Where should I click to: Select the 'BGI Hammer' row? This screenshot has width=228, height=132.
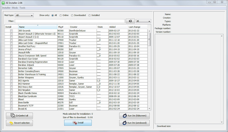(76, 84)
